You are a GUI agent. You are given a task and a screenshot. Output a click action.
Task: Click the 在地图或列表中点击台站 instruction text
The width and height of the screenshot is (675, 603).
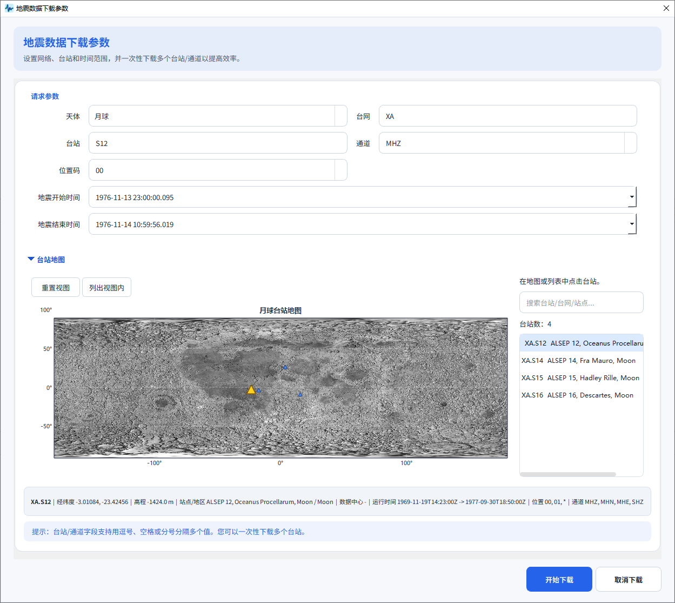coord(560,281)
